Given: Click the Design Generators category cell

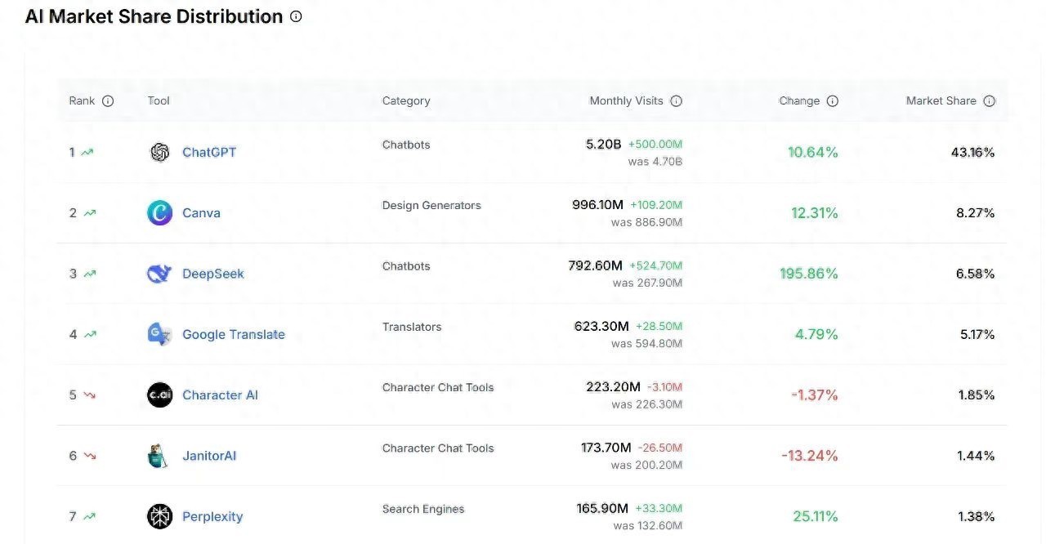Looking at the screenshot, I should [x=431, y=206].
